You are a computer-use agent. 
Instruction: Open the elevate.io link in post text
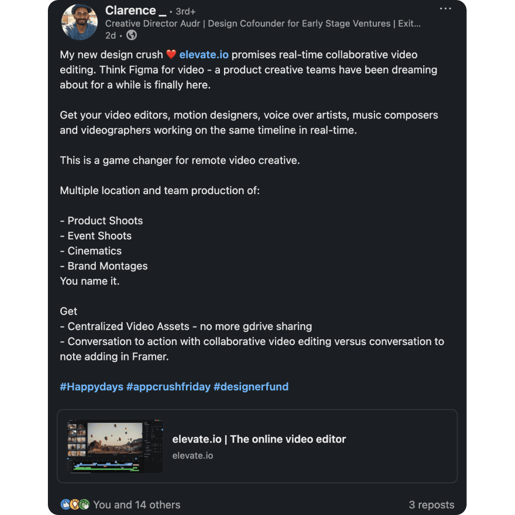[203, 55]
